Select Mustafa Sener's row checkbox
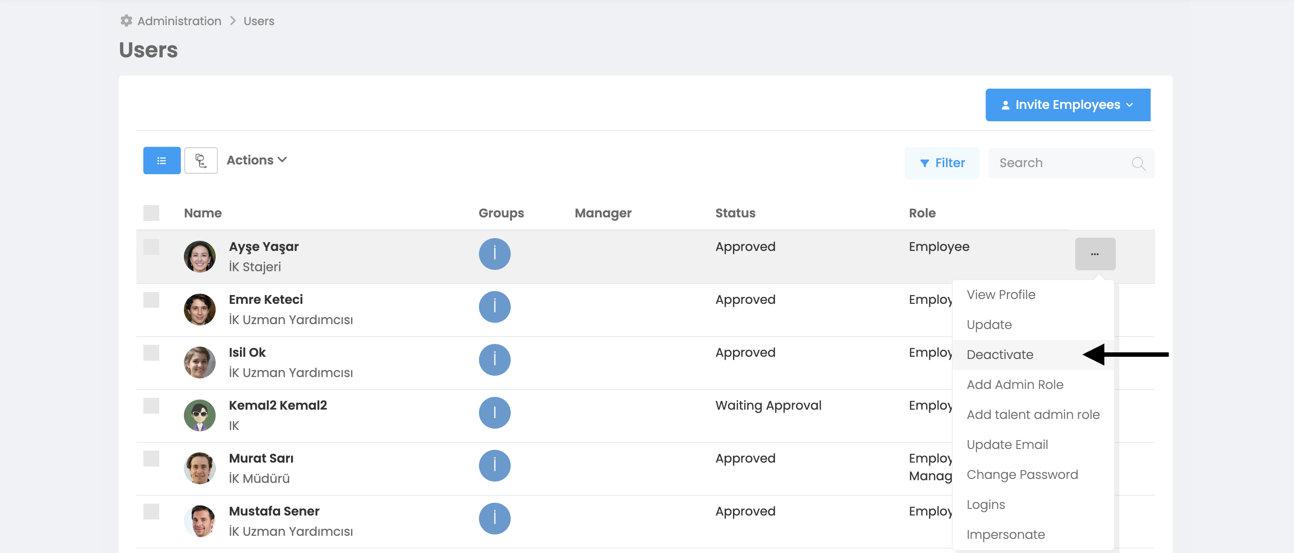This screenshot has height=553, width=1294. point(151,511)
